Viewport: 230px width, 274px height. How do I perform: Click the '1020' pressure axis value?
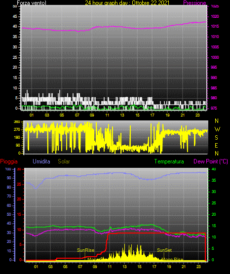[215, 16]
